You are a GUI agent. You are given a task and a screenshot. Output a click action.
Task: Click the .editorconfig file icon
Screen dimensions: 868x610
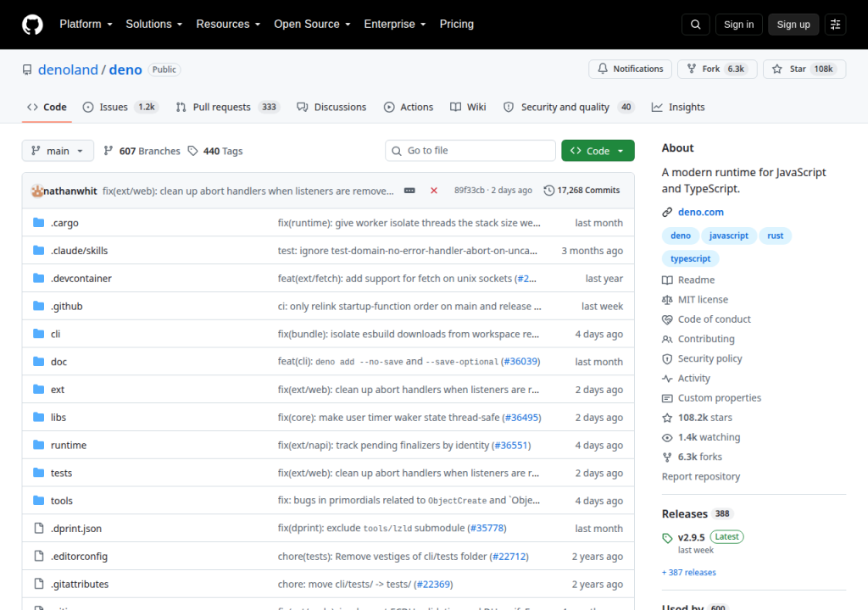tap(39, 556)
